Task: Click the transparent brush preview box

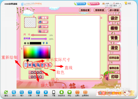Action: (x=30, y=23)
